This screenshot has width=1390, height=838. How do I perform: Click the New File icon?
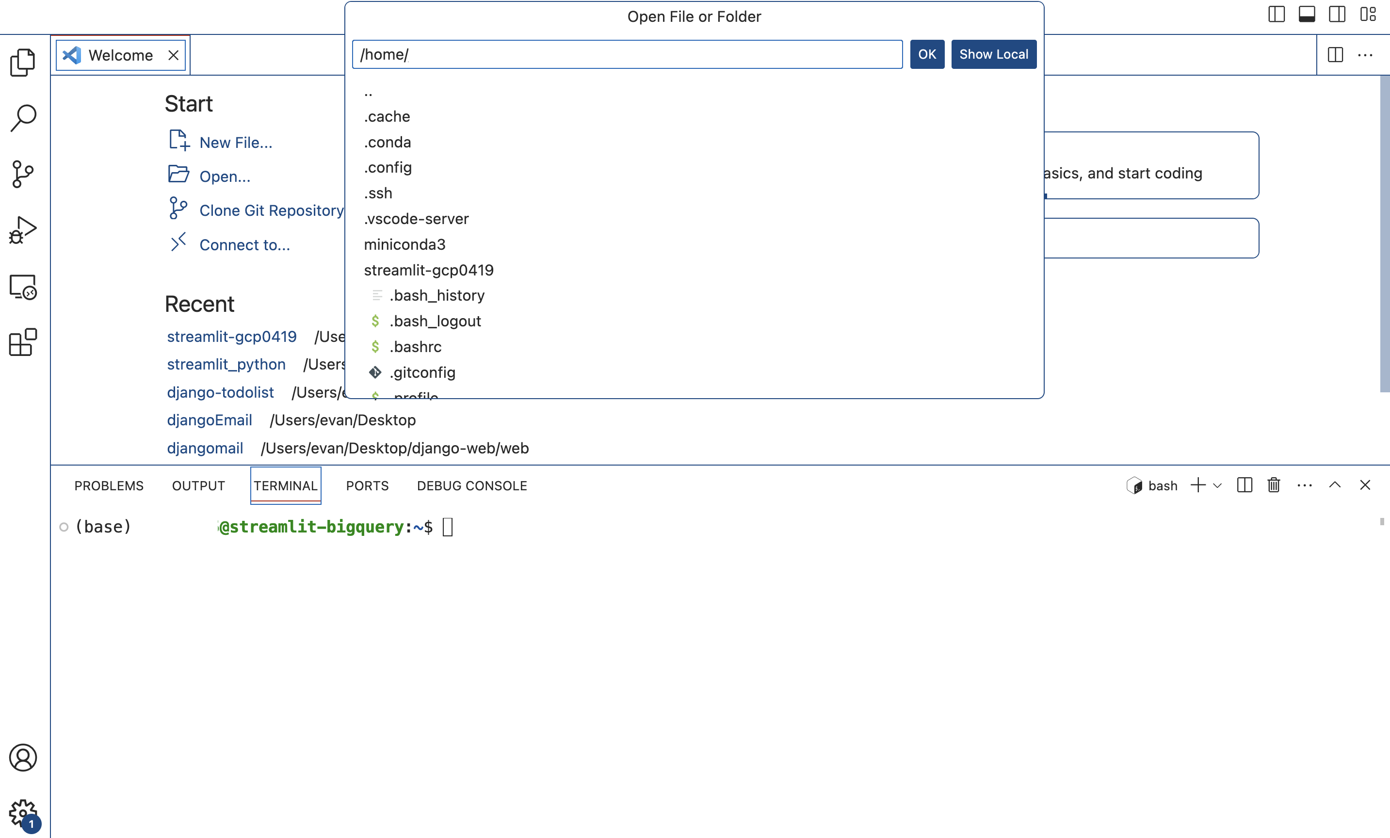179,141
